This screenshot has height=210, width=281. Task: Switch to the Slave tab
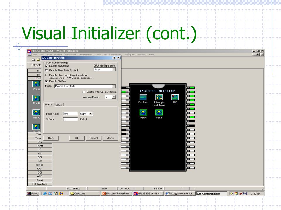pos(59,105)
